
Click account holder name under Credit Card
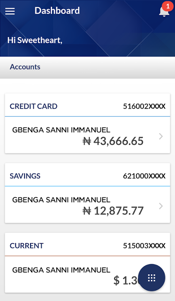[61, 130]
